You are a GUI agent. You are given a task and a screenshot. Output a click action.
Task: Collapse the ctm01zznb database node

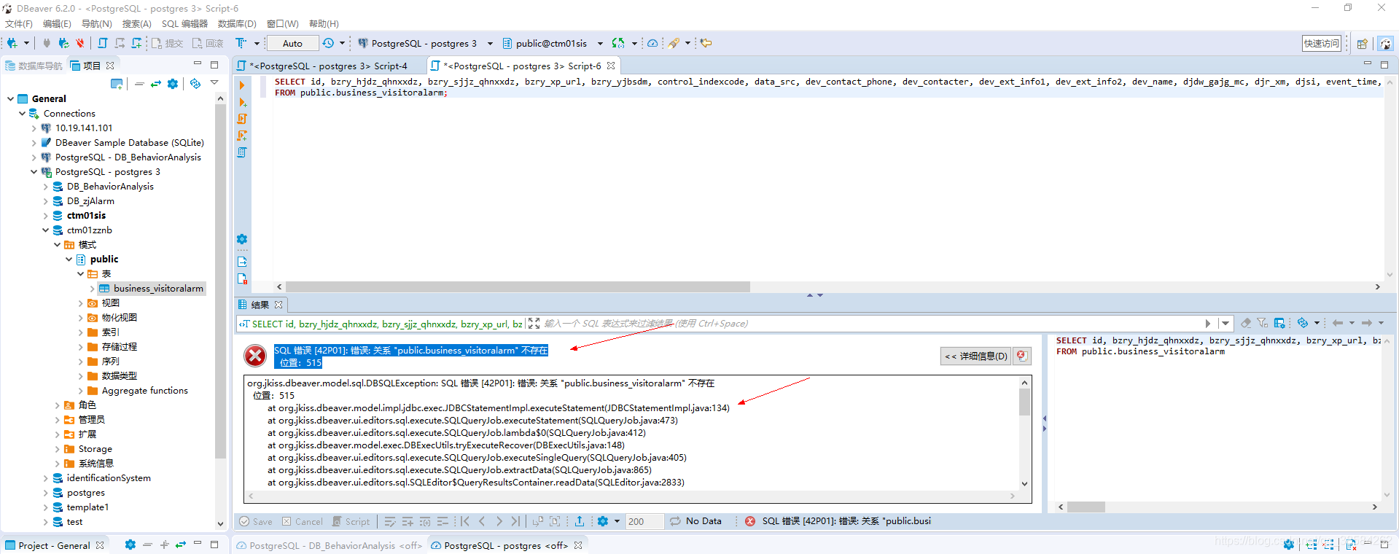(45, 230)
